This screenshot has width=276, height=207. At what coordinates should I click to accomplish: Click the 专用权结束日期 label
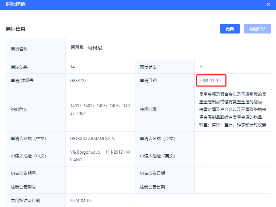[x=25, y=201]
